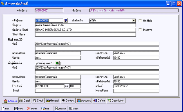Image resolution: width=183 pixels, height=112 pixels.
Task: Click the Address tab house icon
Action: 5,101
